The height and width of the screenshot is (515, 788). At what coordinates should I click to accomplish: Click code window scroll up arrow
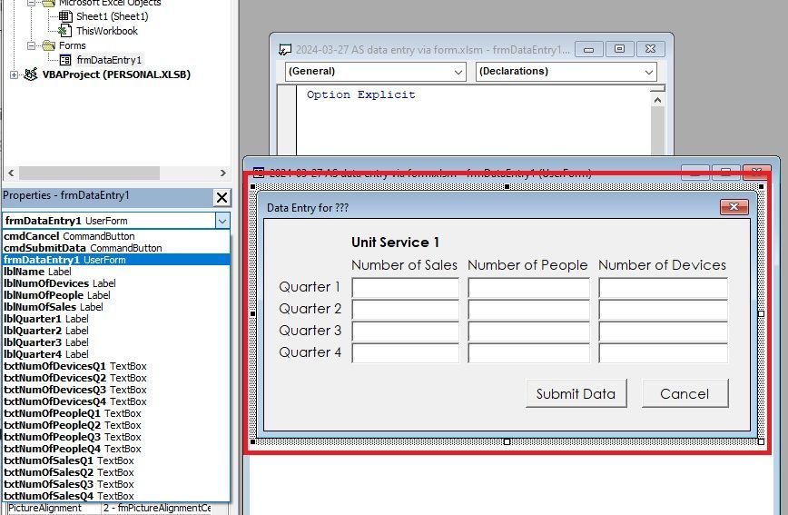(x=657, y=100)
